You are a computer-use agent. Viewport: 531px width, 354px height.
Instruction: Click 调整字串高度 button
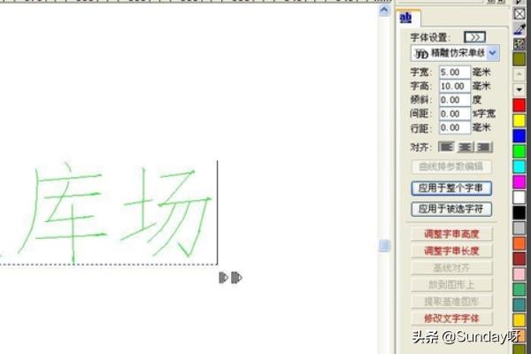point(451,234)
